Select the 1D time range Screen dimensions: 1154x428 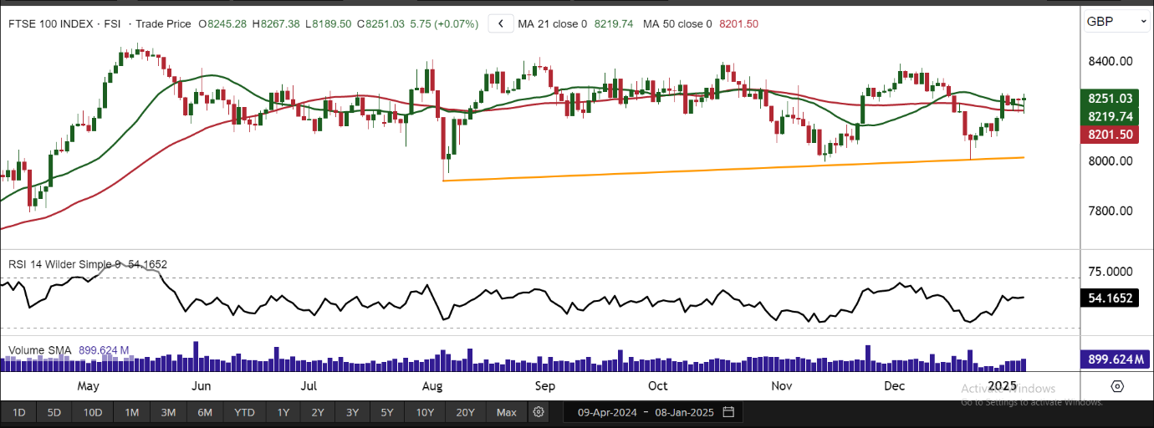click(x=19, y=412)
